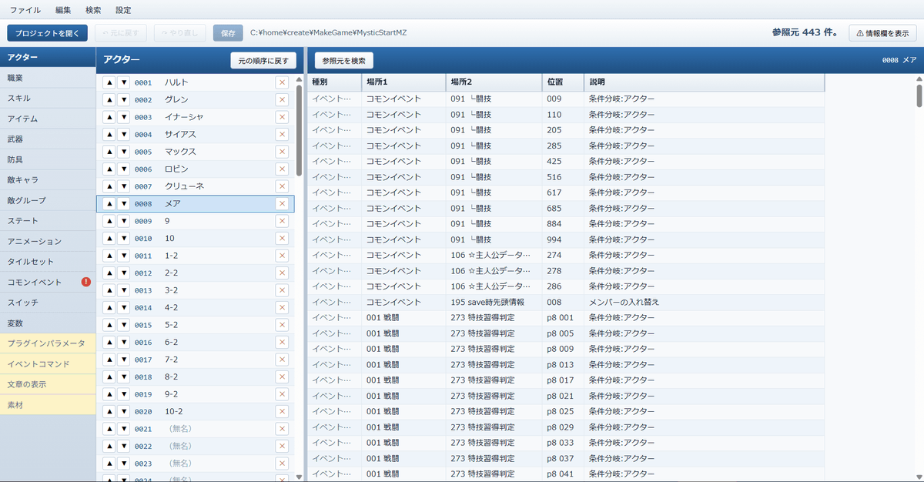The image size is (924, 482).
Task: Click the actor list scroll-down arrow
Action: (x=299, y=477)
